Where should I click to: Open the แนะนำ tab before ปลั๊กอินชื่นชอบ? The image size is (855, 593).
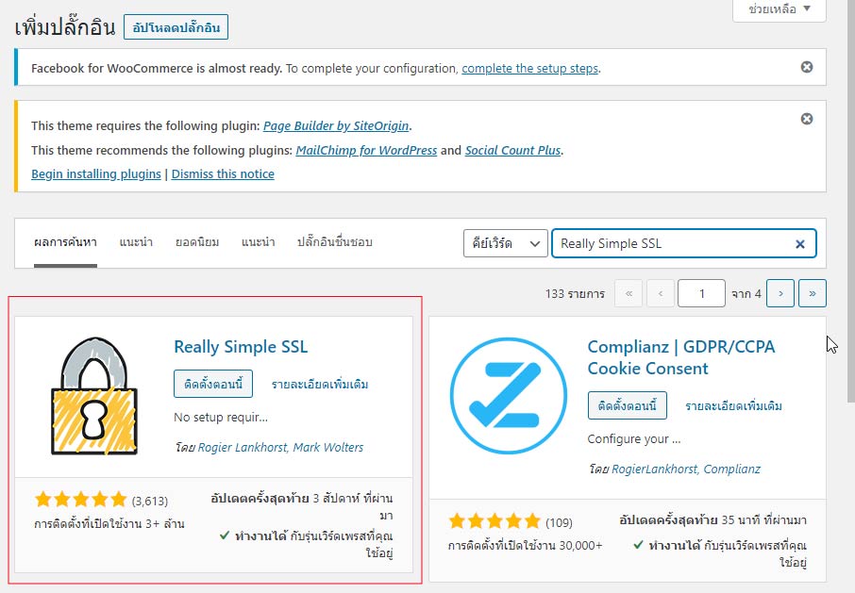[259, 242]
